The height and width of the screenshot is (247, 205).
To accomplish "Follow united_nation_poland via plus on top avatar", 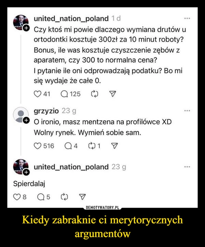I will 26,28.
